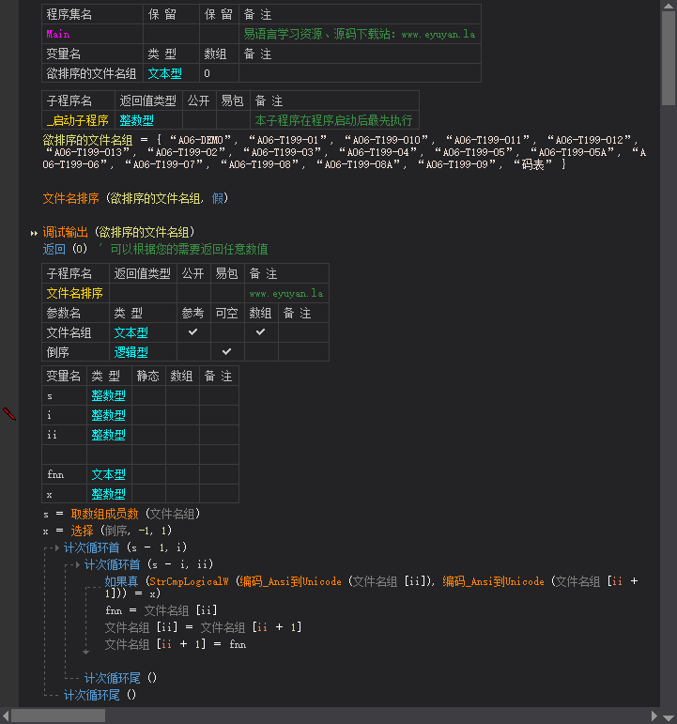The width and height of the screenshot is (677, 724).
Task: Click the fnn = 文件名组 [ii] line
Action: click(162, 610)
